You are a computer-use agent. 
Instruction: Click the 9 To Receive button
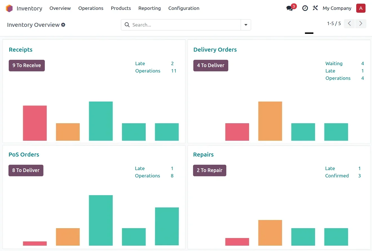coord(27,65)
